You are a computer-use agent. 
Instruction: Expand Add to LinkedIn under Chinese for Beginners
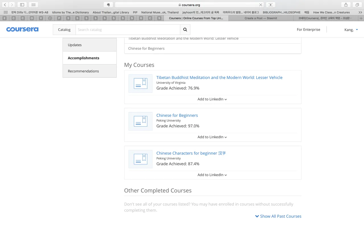click(x=212, y=137)
